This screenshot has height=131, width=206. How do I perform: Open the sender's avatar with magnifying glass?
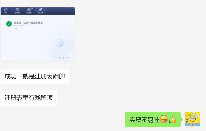pyautogui.click(x=193, y=119)
